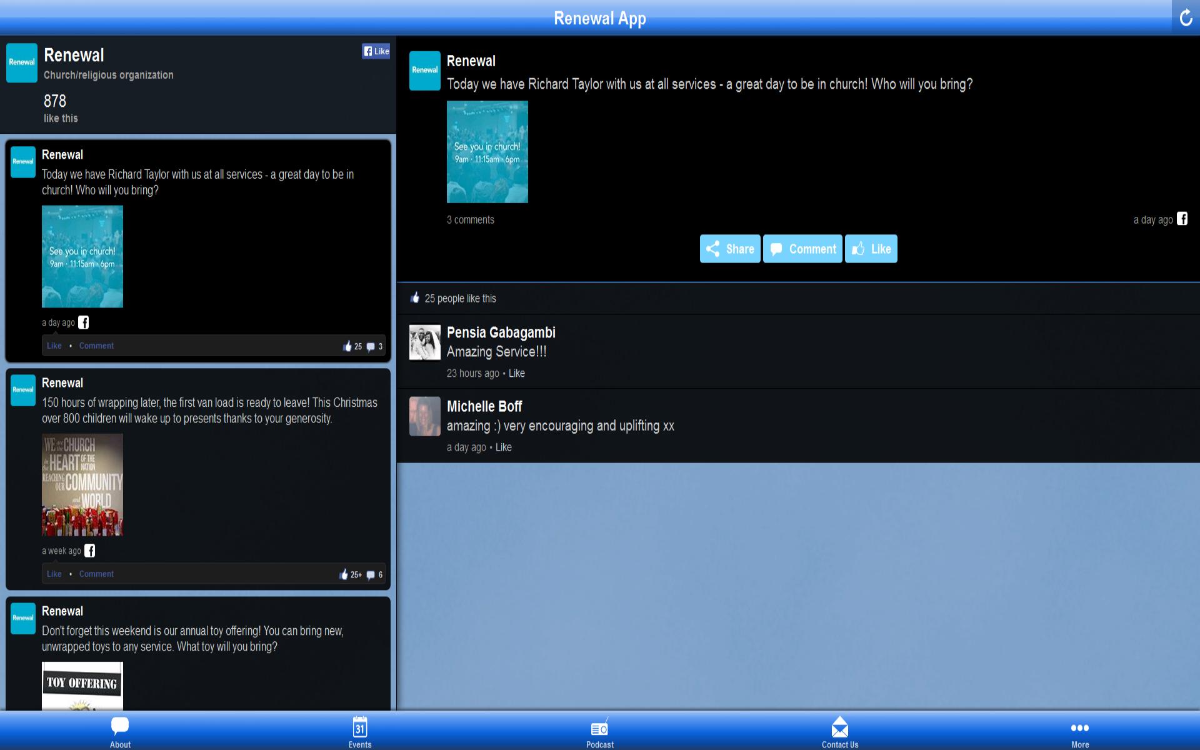Like Pensia Gabagambi's comment

pyautogui.click(x=516, y=373)
